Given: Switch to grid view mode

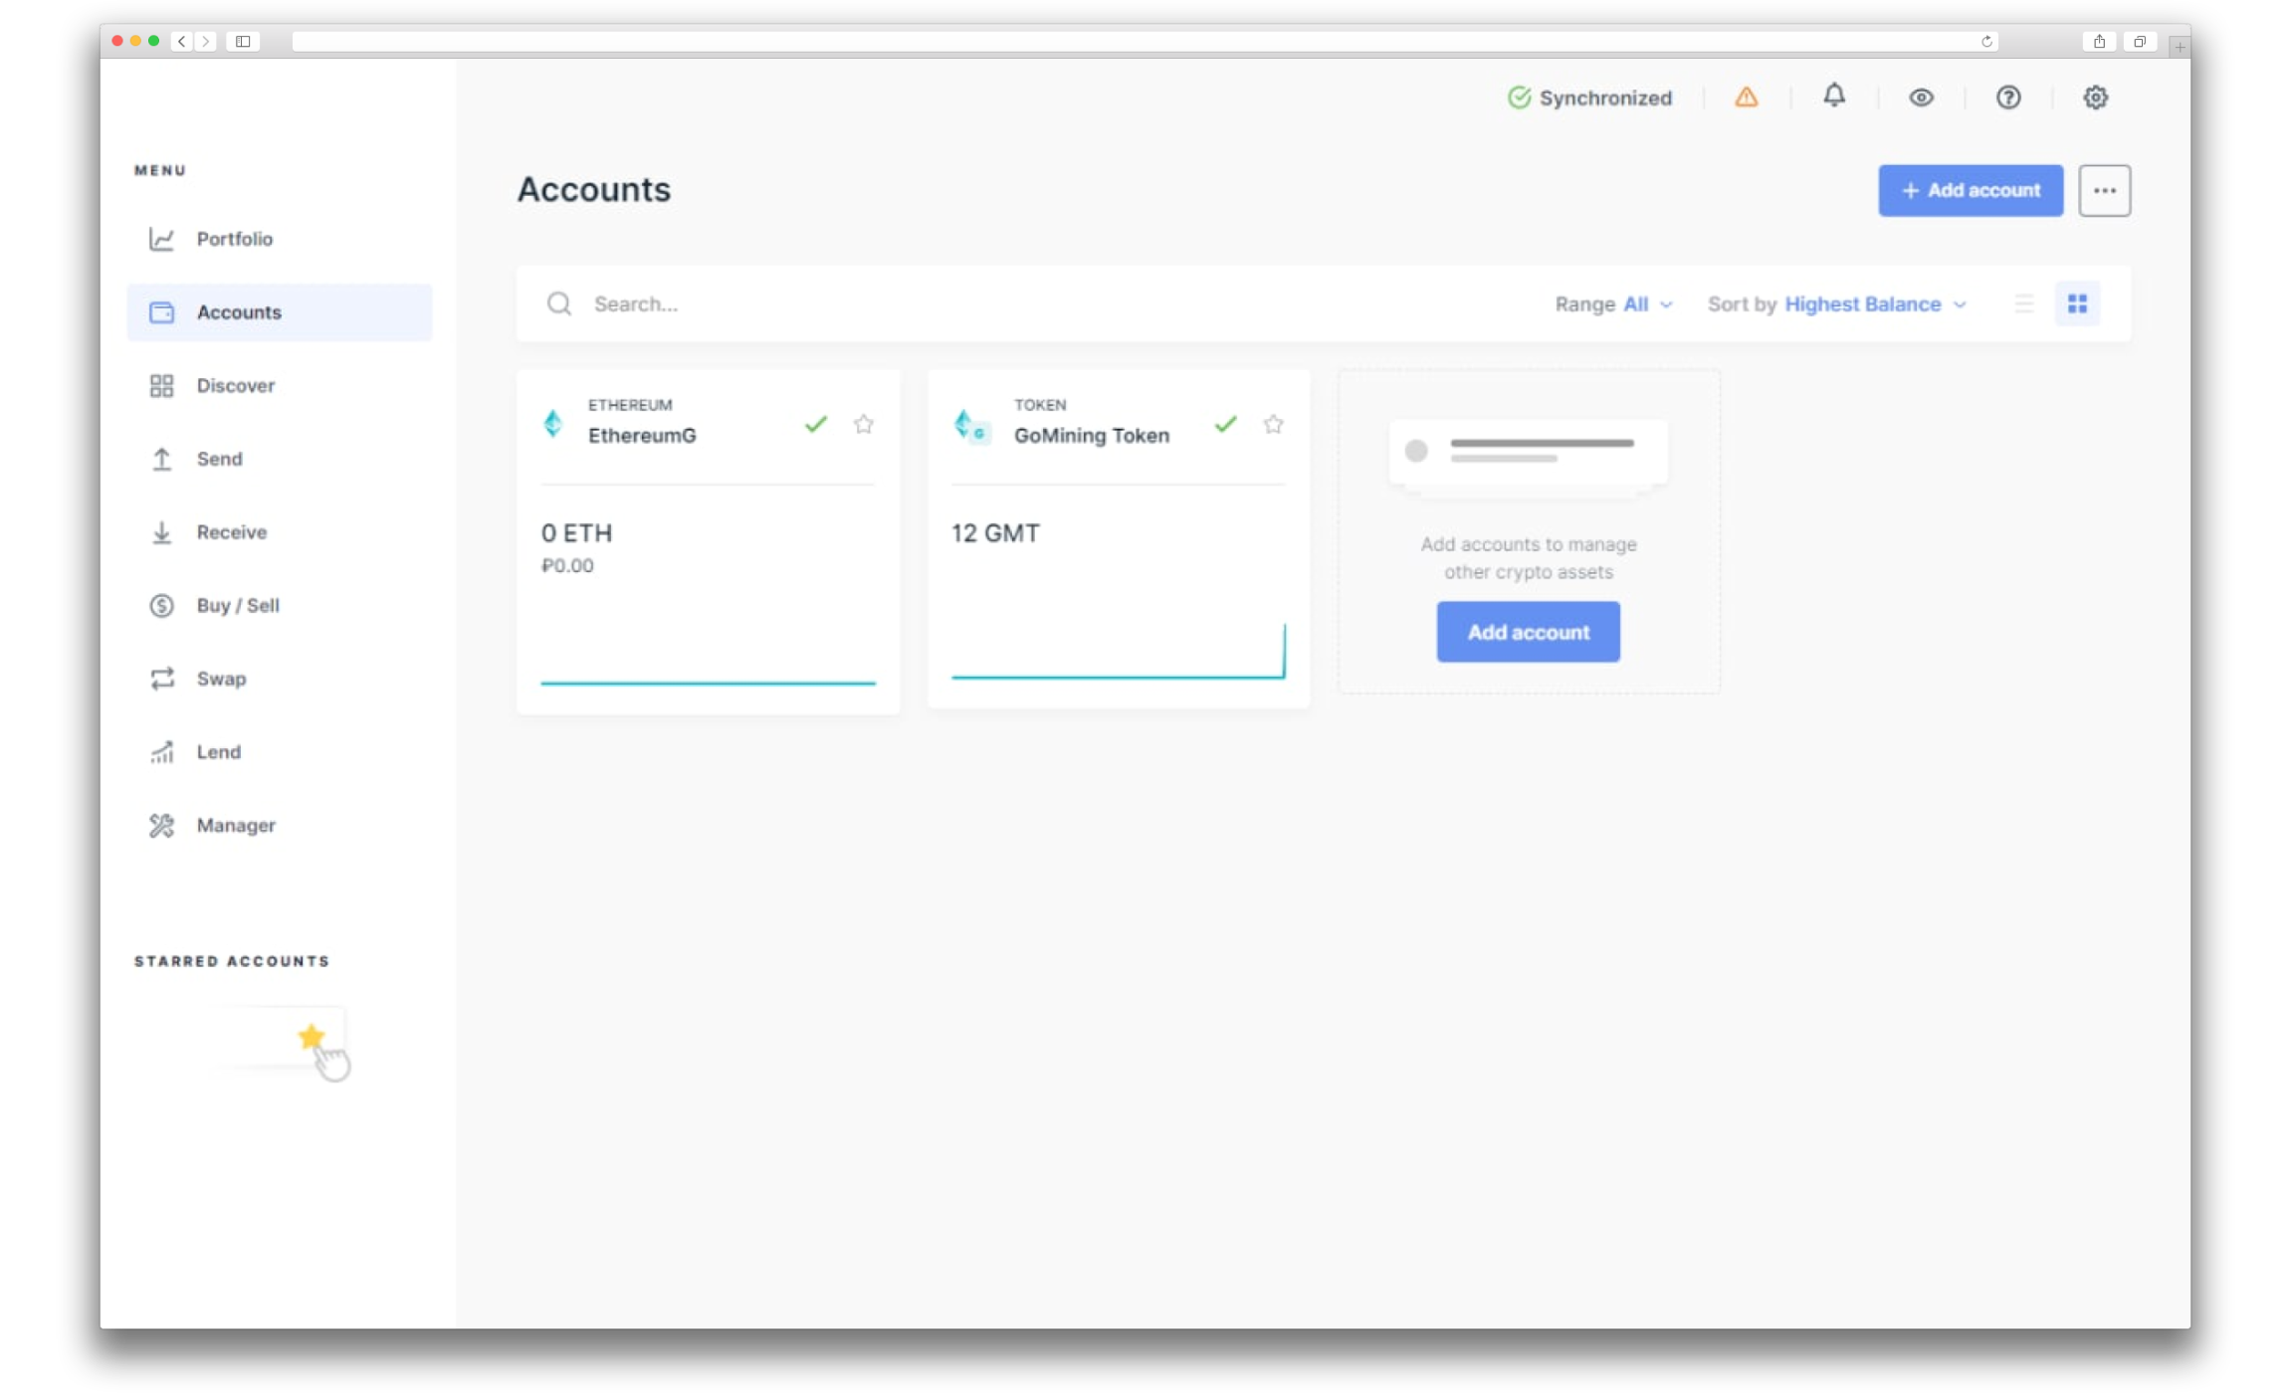Looking at the screenshot, I should click(x=2077, y=304).
